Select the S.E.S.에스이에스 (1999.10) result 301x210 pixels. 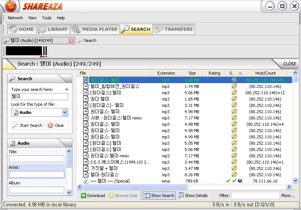coord(184,162)
